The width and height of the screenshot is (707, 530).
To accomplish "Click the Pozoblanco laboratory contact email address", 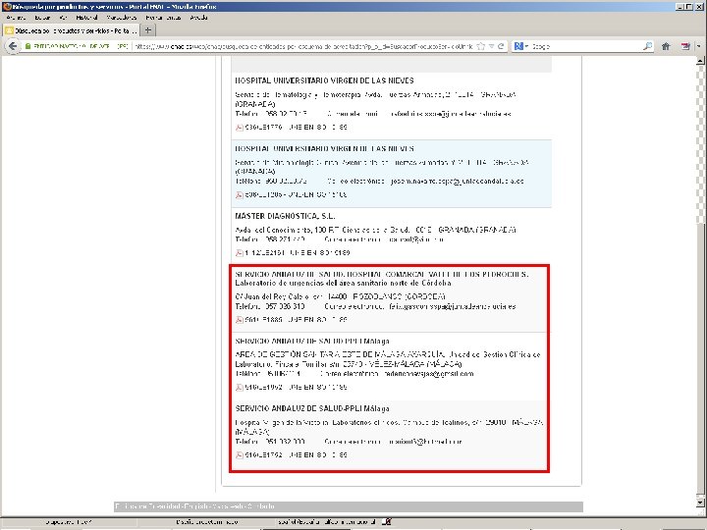I will tap(453, 307).
